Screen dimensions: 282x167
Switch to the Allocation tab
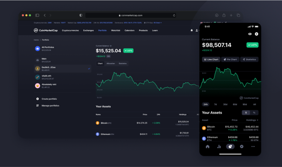click(x=110, y=63)
